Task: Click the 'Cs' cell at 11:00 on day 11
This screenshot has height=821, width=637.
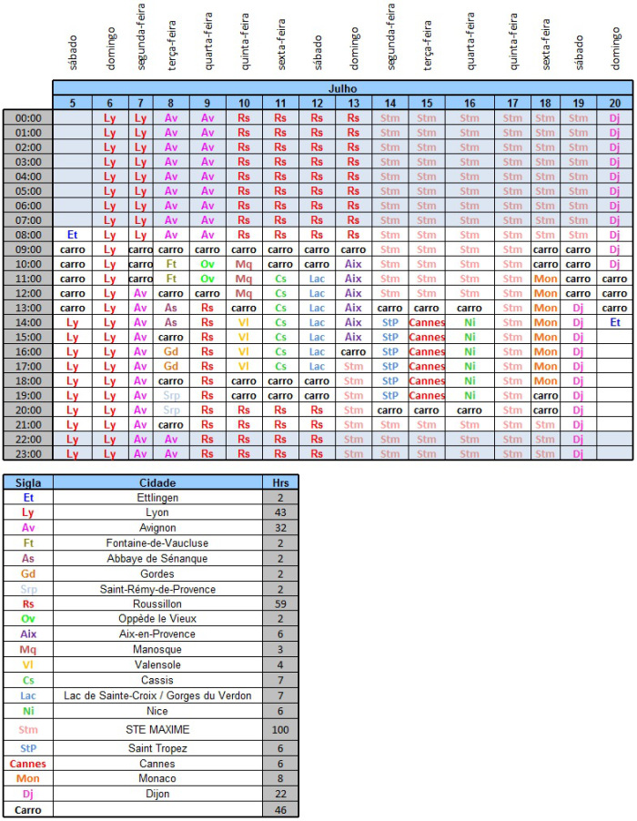Action: 280,279
